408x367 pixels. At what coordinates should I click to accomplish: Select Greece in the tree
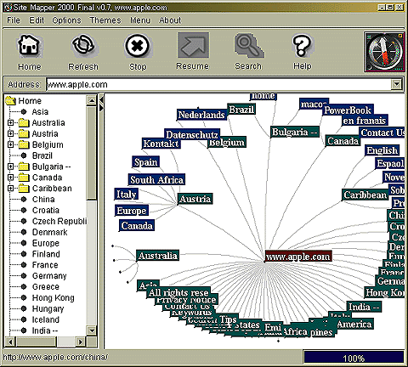[x=46, y=286]
